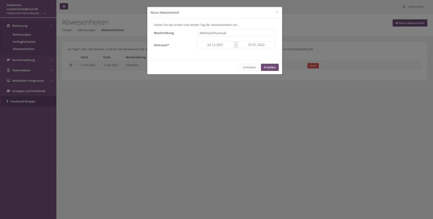Image resolution: width=433 pixels, height=219 pixels.
Task: Select Betreuungen sidebar submenu item
Action: (22, 35)
